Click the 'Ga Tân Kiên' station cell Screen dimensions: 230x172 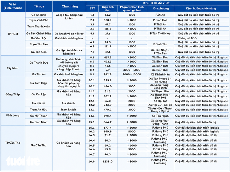(39, 52)
